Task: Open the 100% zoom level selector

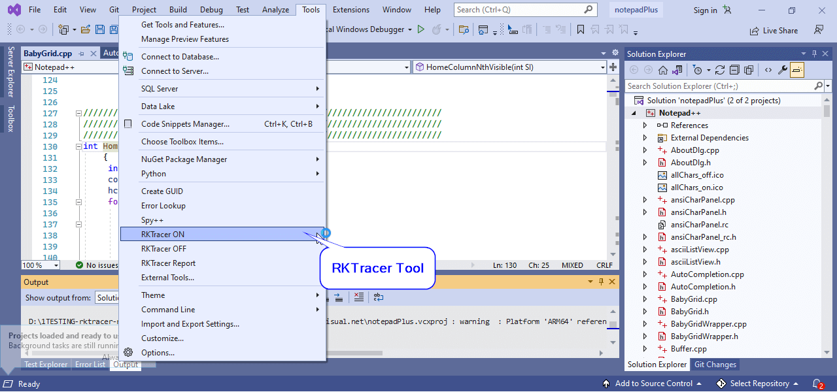Action: coord(40,265)
